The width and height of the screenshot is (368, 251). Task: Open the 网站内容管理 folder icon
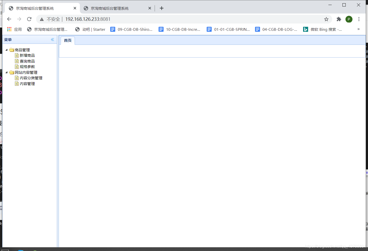click(12, 72)
